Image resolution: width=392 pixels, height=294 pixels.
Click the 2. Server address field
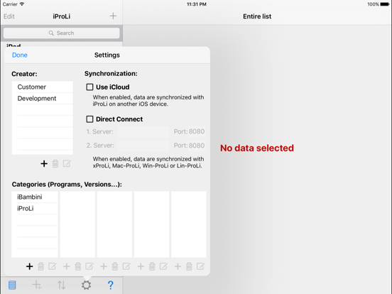pyautogui.click(x=143, y=146)
